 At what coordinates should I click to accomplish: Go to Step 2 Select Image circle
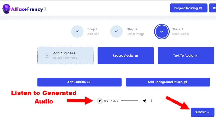tap(116, 31)
